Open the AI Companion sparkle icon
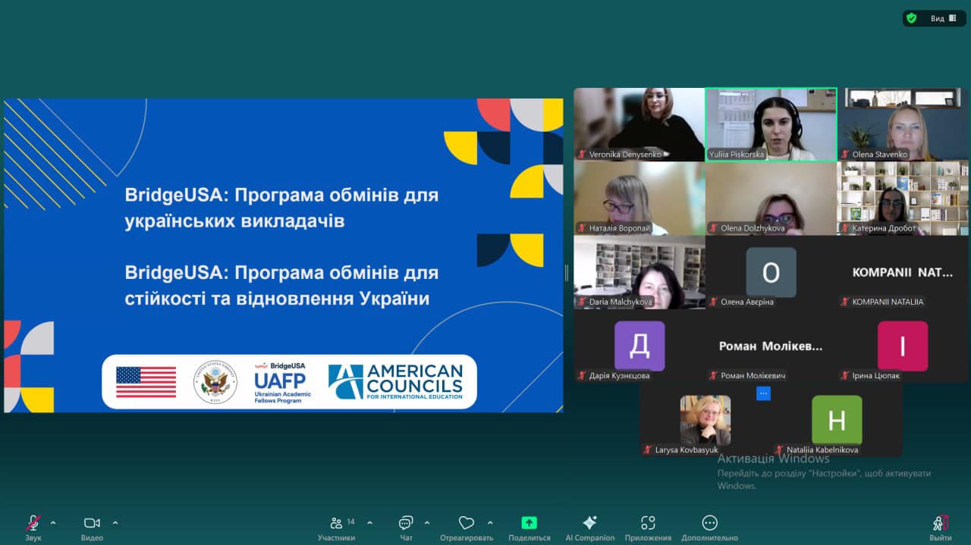The image size is (971, 545). [x=589, y=522]
